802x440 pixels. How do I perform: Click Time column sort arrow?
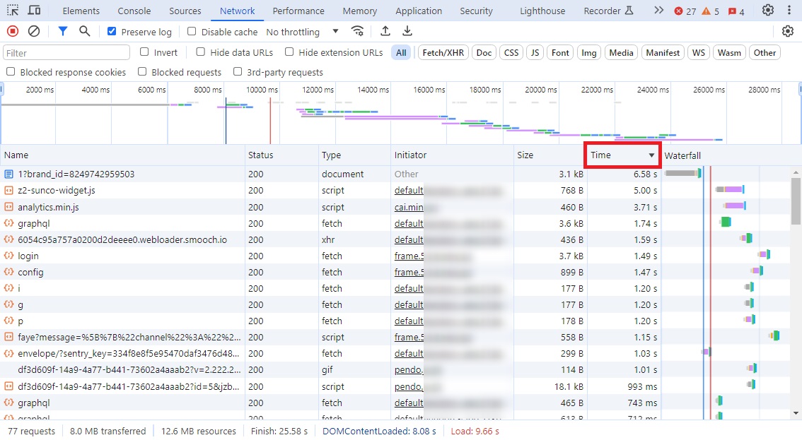coord(651,155)
